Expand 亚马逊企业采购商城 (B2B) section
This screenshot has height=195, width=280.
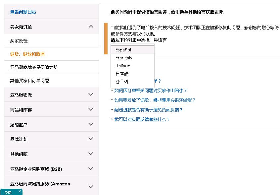click(x=91, y=169)
